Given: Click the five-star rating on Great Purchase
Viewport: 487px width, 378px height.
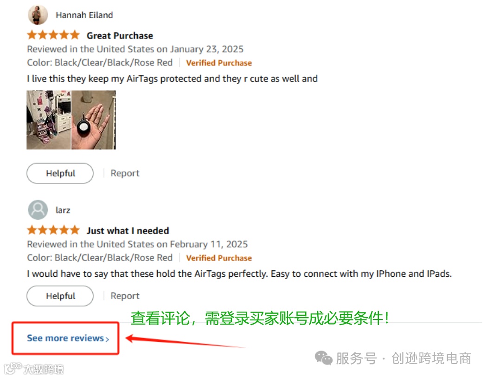Looking at the screenshot, I should pos(53,35).
